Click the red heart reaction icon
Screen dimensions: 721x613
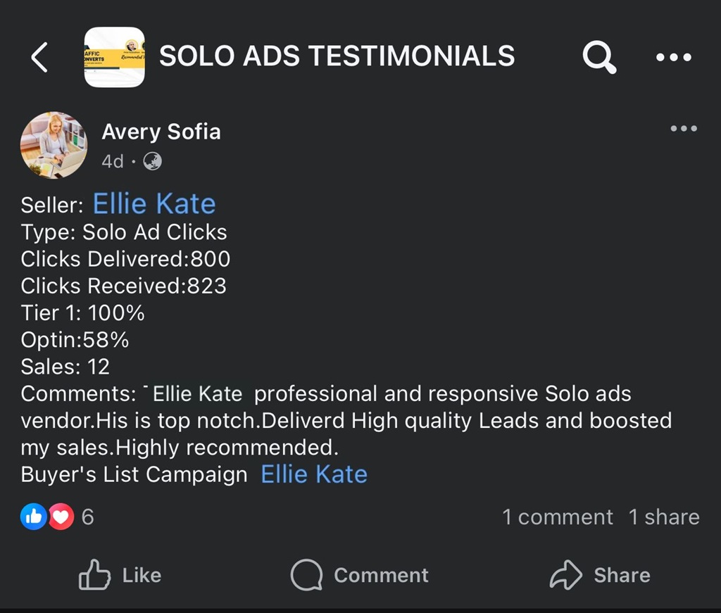point(61,517)
